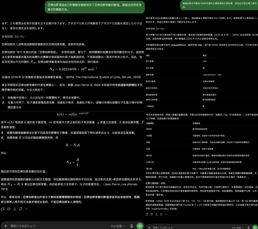
Task: Open more options under Avogadro answer
Action: (27, 209)
